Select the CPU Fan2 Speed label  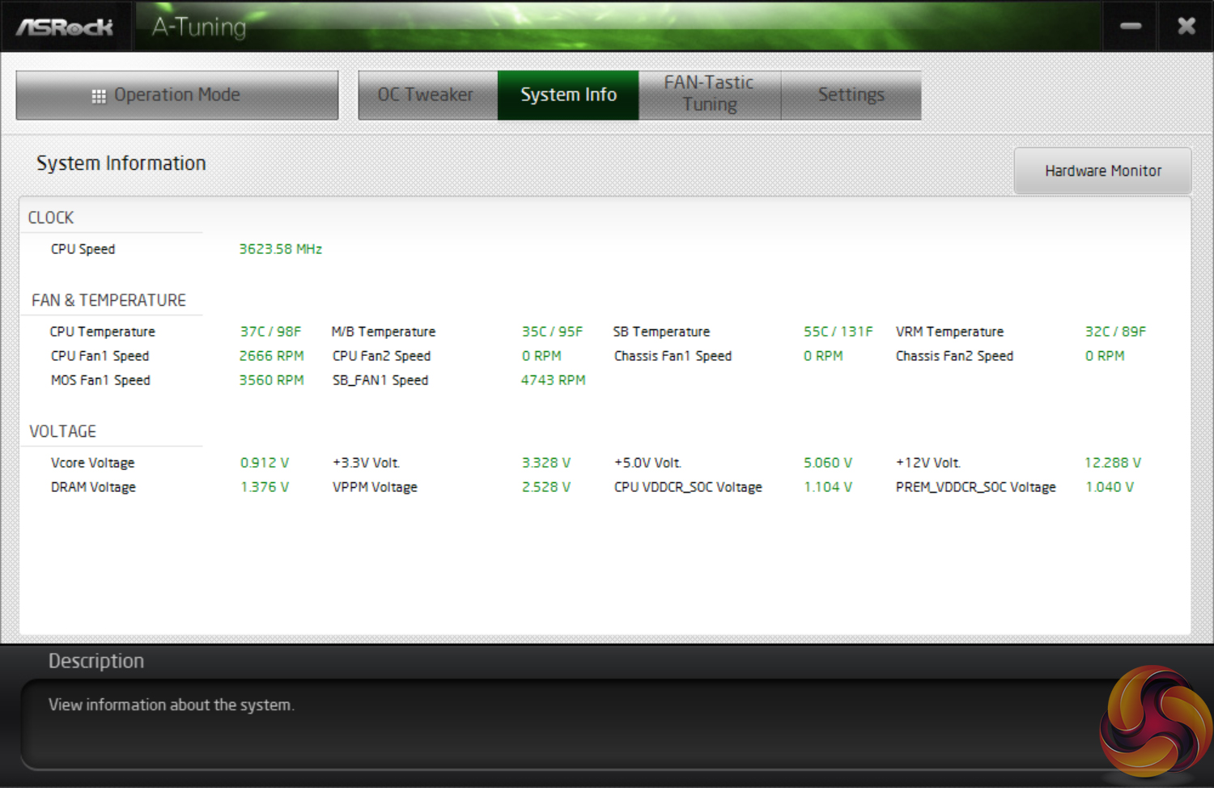click(381, 356)
